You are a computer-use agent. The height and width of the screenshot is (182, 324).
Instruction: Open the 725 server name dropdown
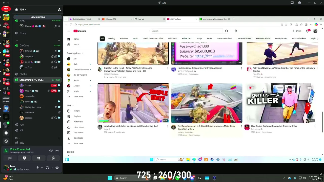point(23,9)
